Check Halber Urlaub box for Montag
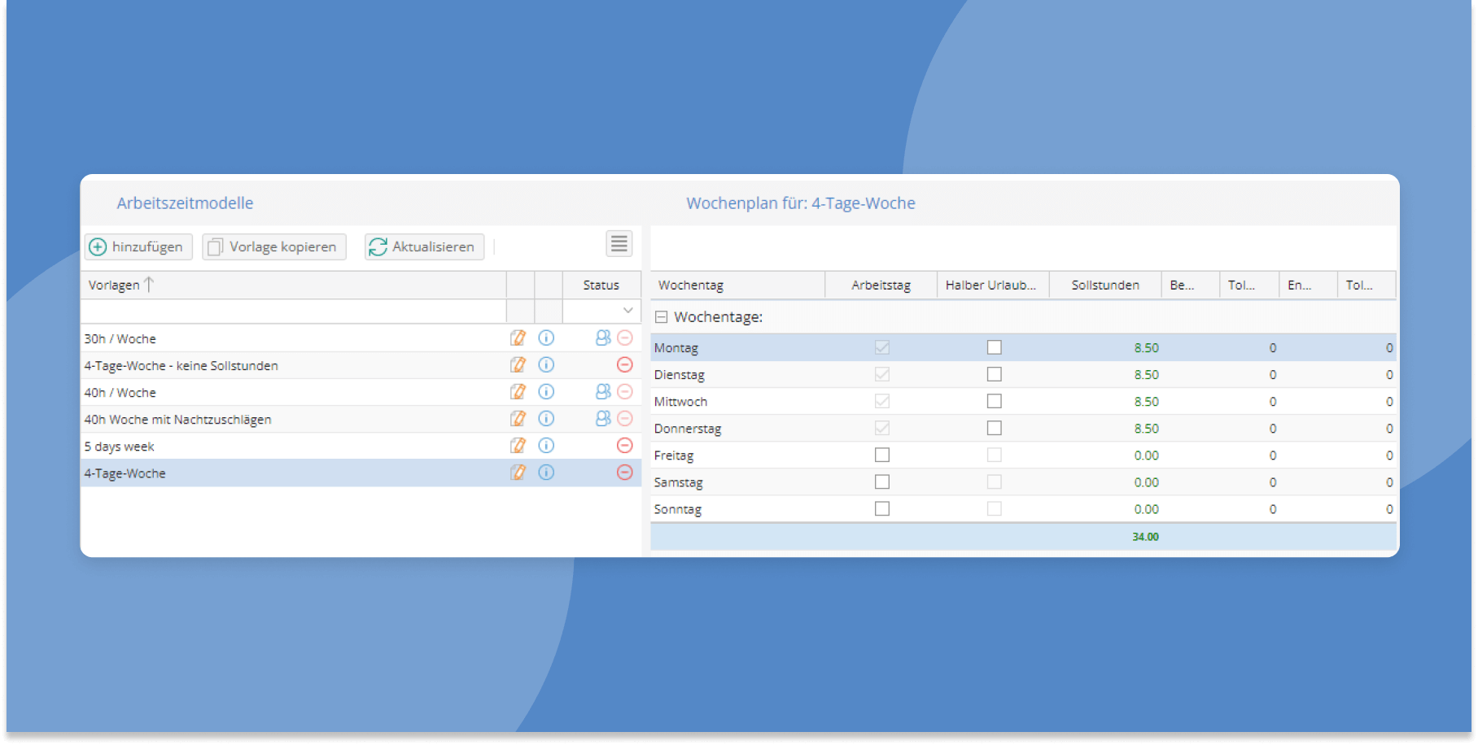The height and width of the screenshot is (745, 1478). tap(994, 347)
